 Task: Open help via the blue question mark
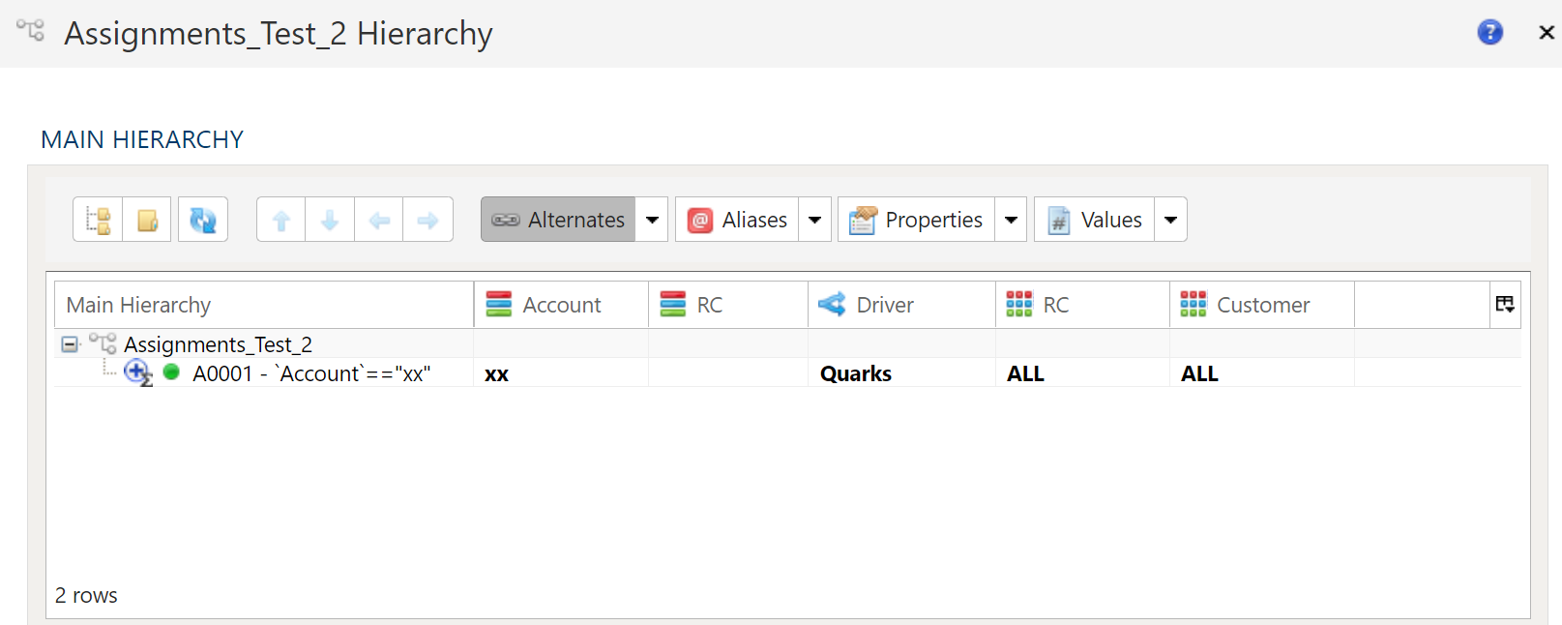tap(1489, 32)
